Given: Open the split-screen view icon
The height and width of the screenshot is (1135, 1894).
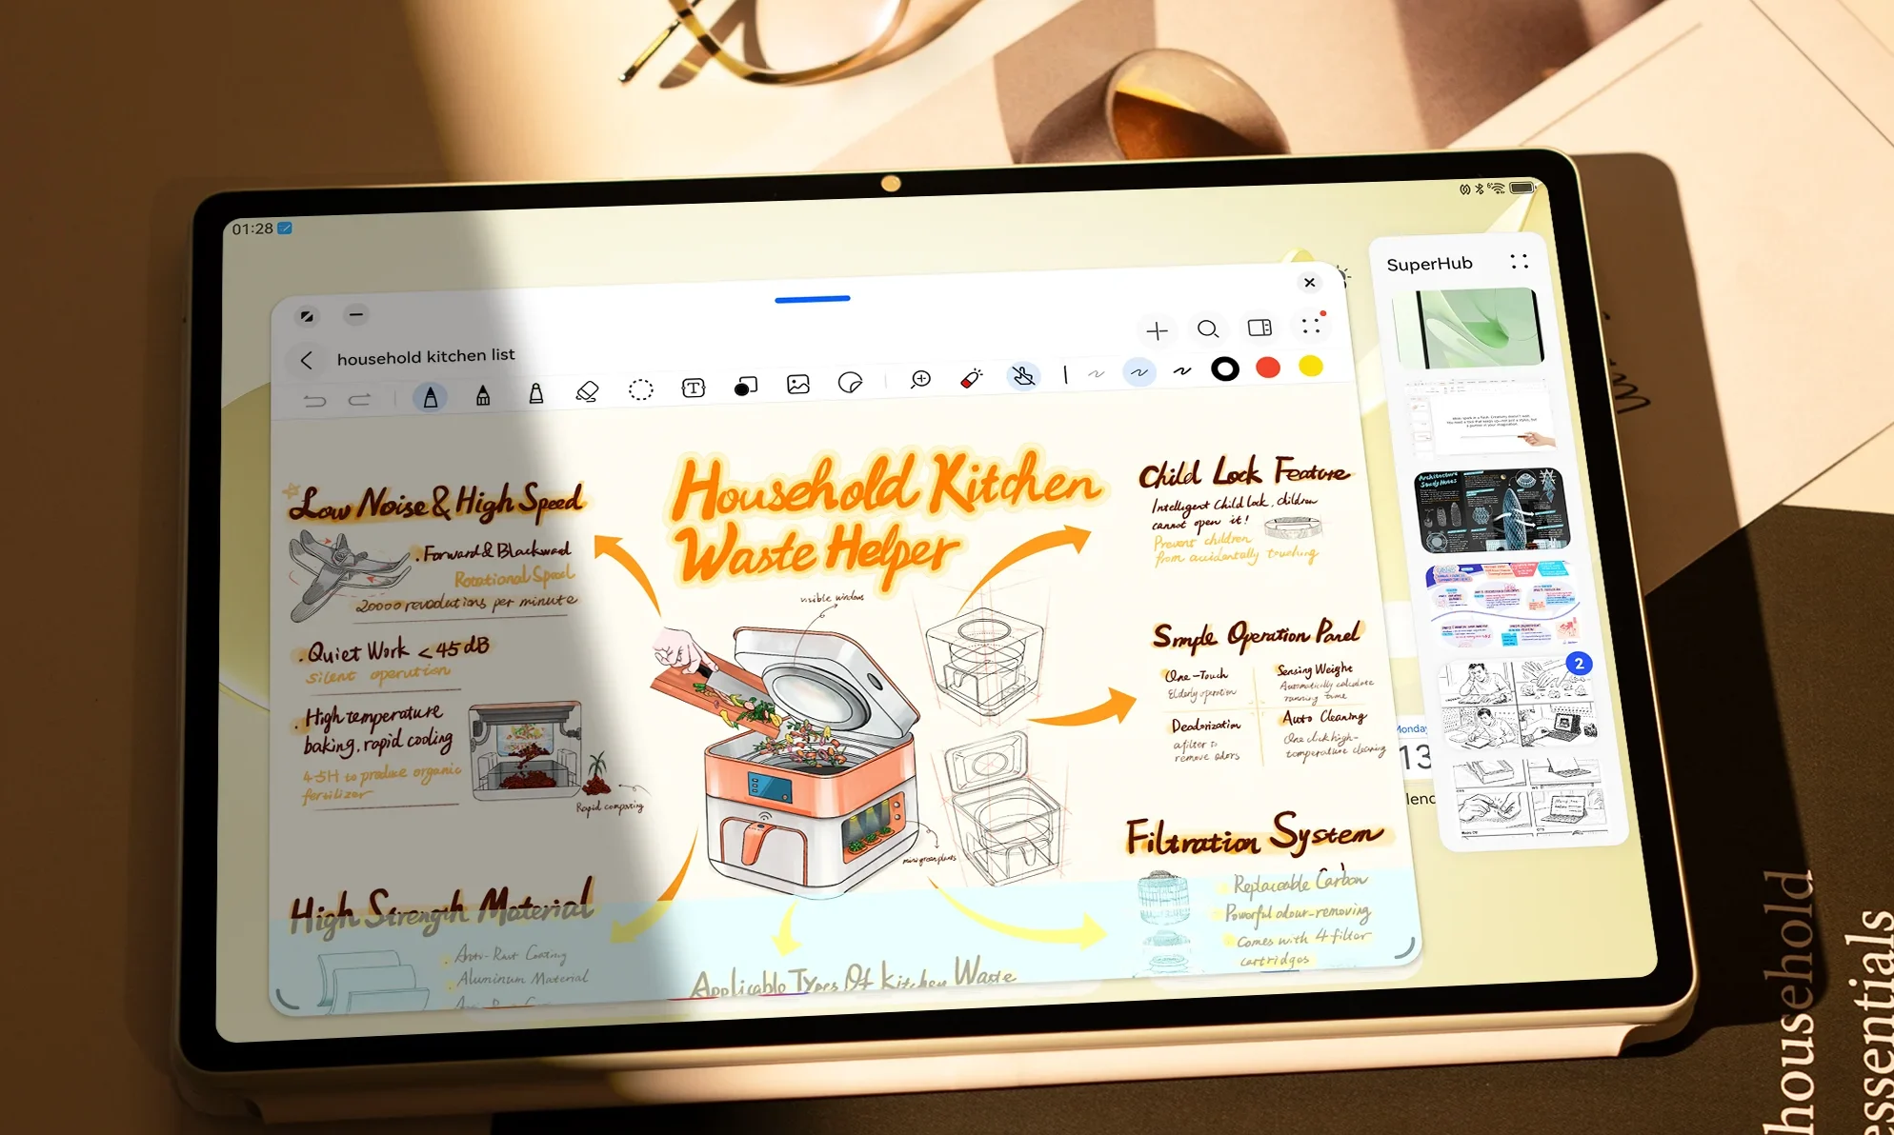Looking at the screenshot, I should click(1260, 328).
